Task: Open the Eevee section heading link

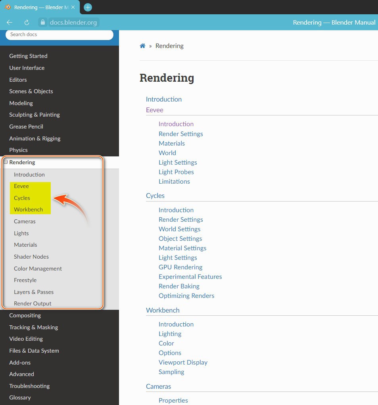Action: coord(155,110)
